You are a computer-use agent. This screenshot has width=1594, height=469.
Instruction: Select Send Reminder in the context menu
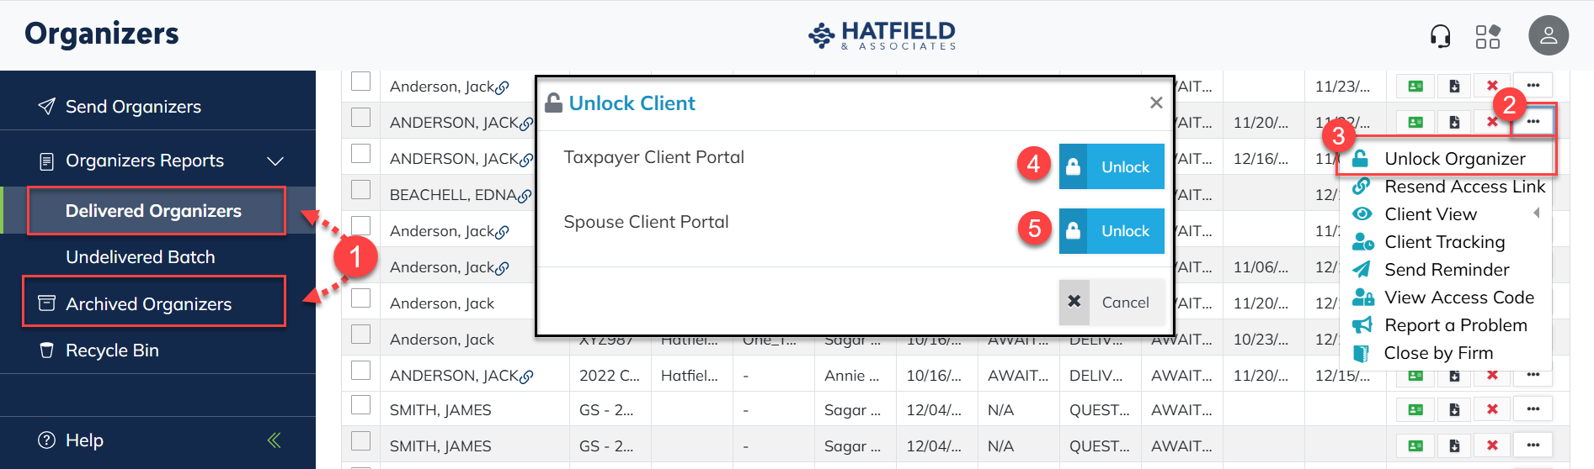click(x=1447, y=270)
